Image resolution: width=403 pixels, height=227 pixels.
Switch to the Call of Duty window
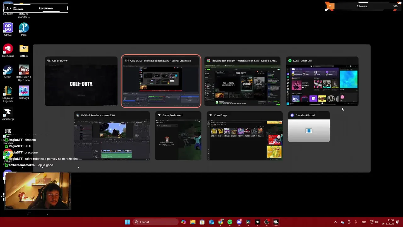[x=81, y=81]
